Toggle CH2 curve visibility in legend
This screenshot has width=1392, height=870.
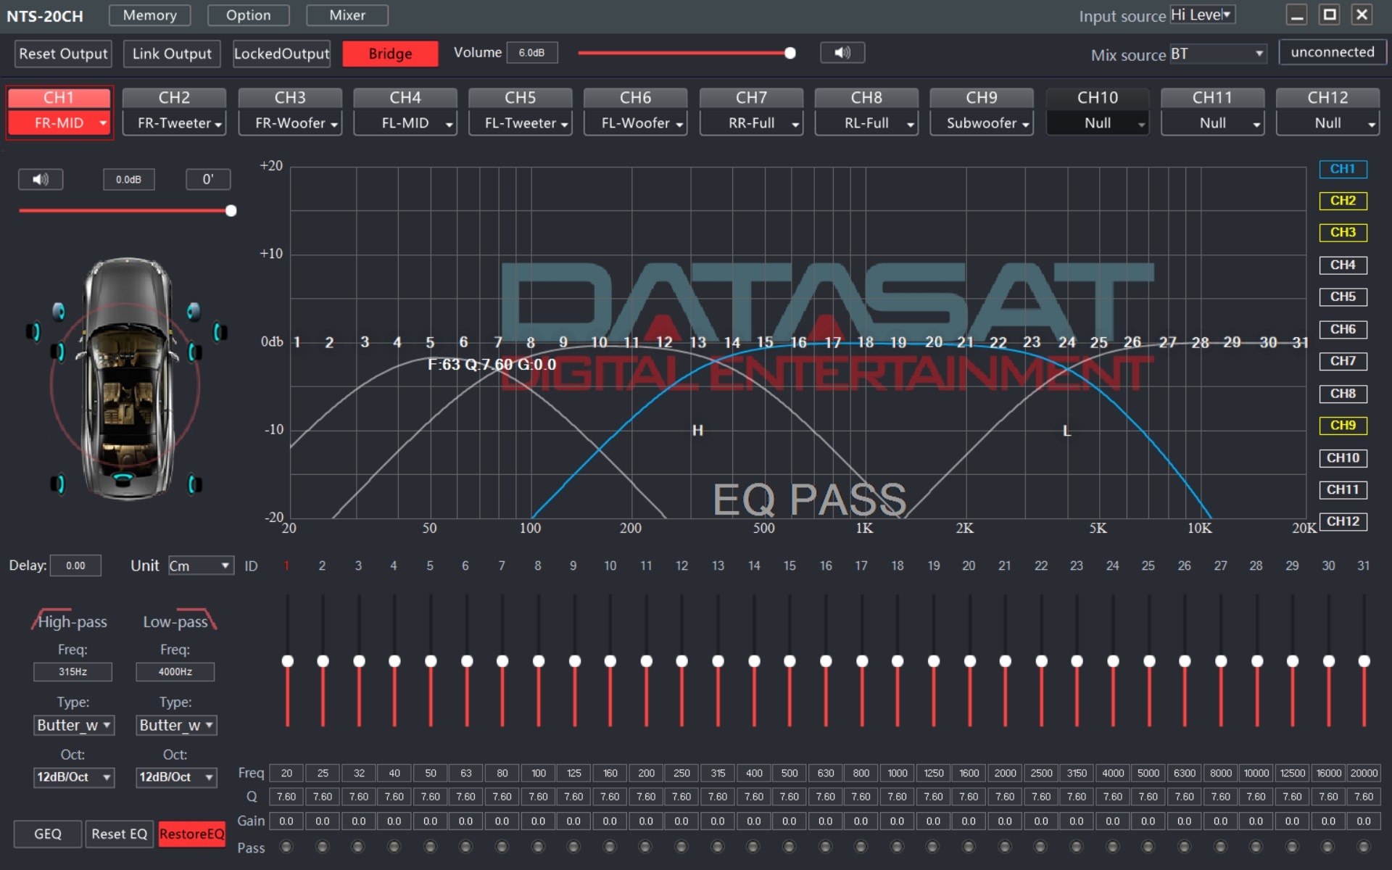[1343, 201]
